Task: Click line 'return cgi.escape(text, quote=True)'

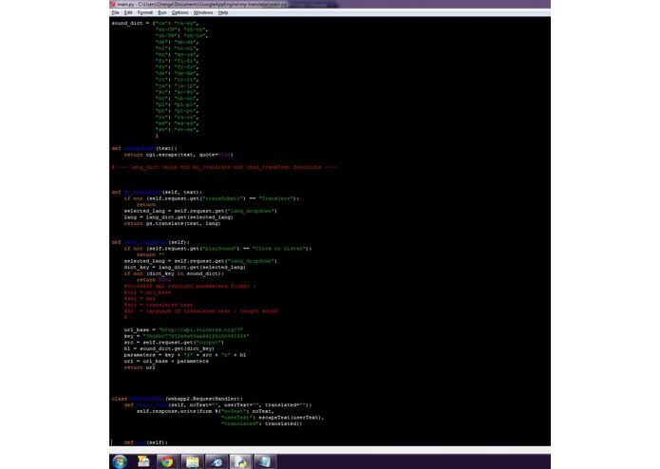Action: pos(179,155)
